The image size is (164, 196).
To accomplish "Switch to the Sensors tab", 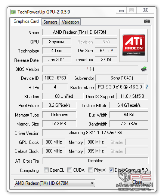I will 50,22.
